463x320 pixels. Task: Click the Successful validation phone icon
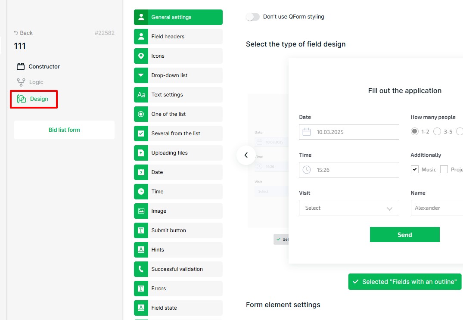[x=141, y=269]
